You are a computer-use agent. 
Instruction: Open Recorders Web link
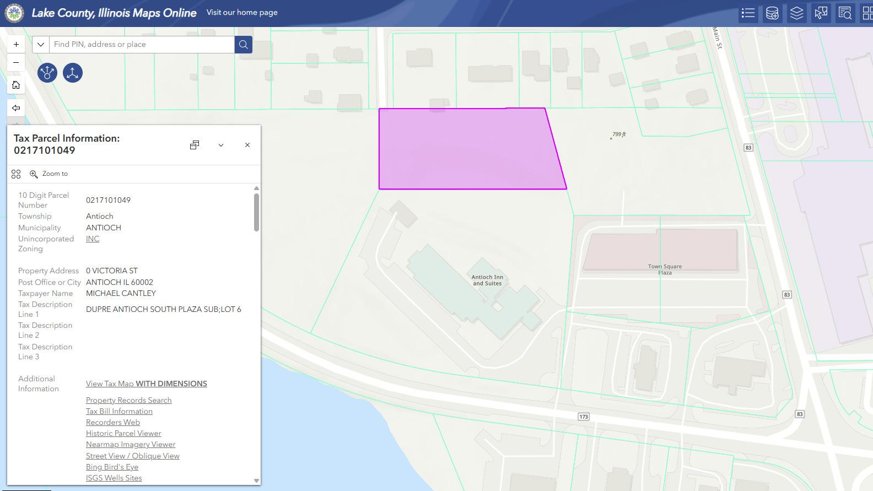coord(113,422)
